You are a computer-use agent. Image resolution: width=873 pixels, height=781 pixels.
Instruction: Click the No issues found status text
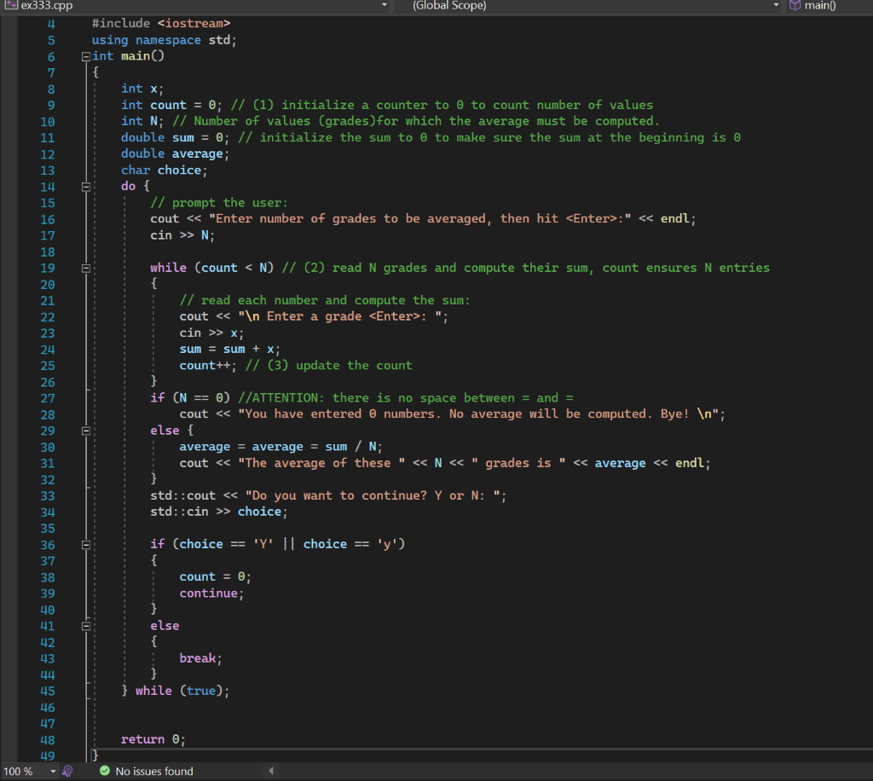point(154,771)
